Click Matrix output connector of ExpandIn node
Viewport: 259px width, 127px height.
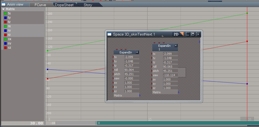click(x=140, y=95)
